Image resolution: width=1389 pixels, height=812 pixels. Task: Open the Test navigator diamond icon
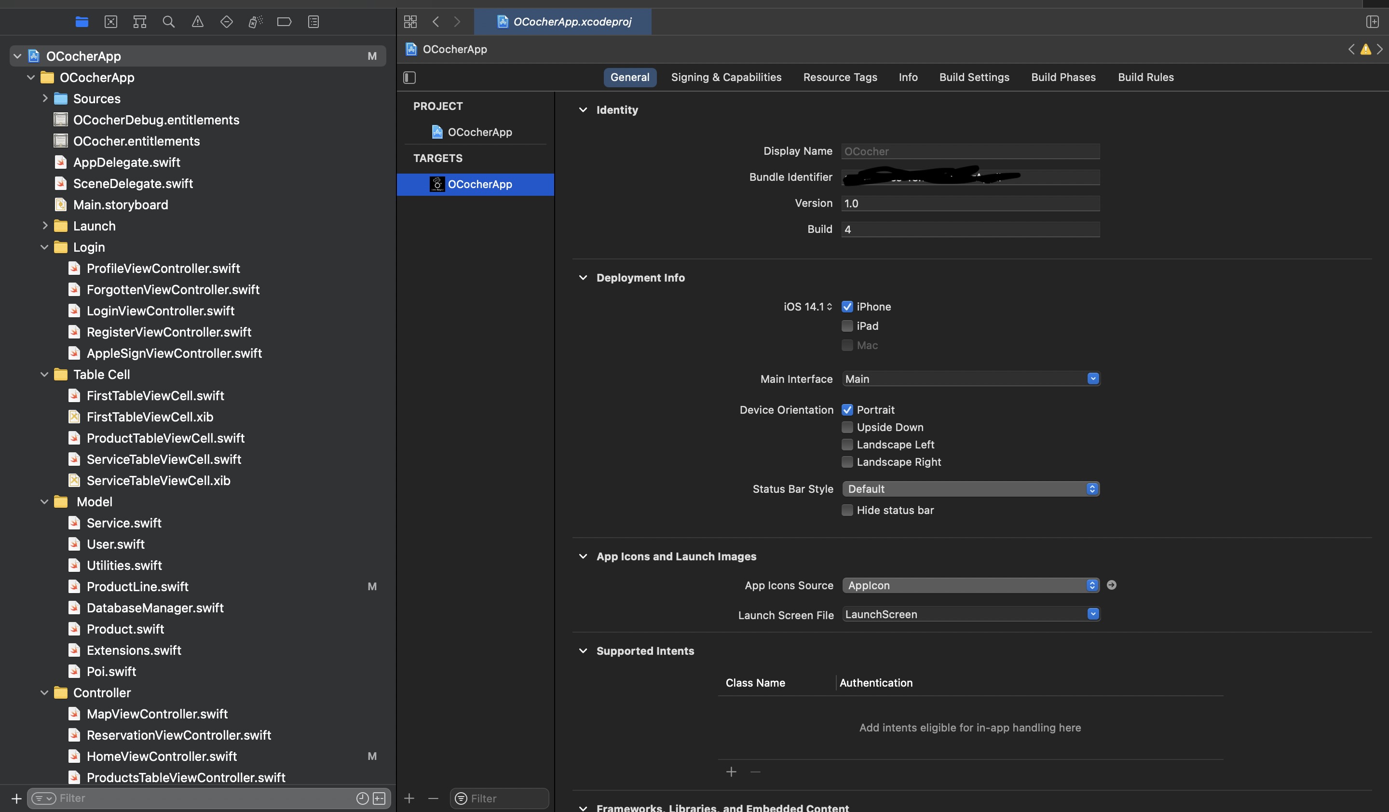tap(227, 22)
